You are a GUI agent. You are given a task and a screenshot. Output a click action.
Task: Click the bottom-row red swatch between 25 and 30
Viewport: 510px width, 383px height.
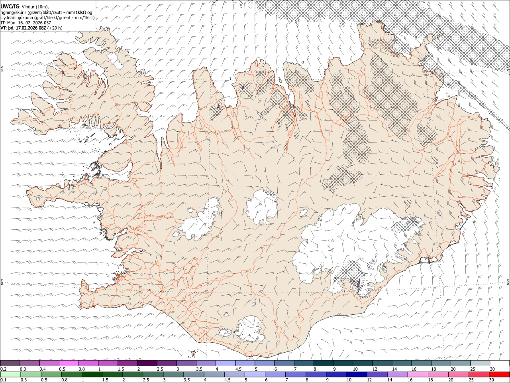pyautogui.click(x=478, y=374)
